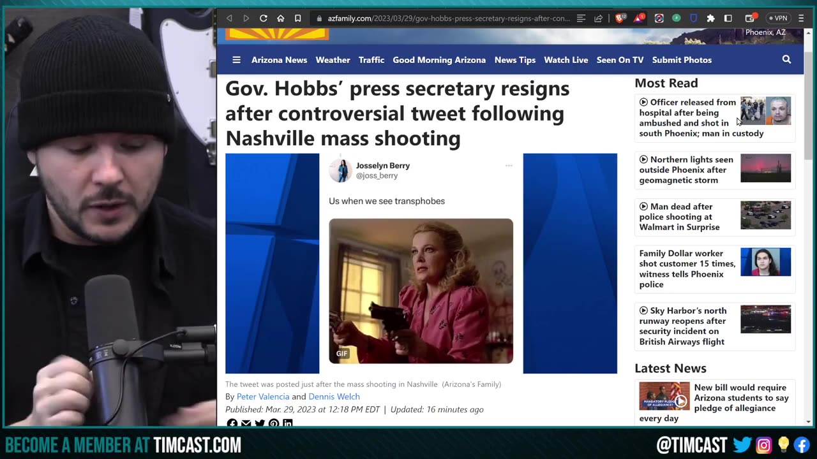Image resolution: width=817 pixels, height=459 pixels.
Task: Open author link Peter Valencia
Action: click(263, 397)
